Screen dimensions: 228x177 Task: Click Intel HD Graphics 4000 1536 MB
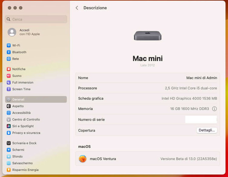189,99
